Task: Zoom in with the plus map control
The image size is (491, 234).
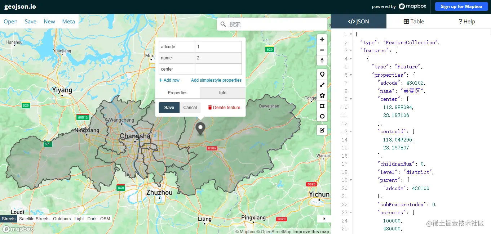Action: point(322,40)
